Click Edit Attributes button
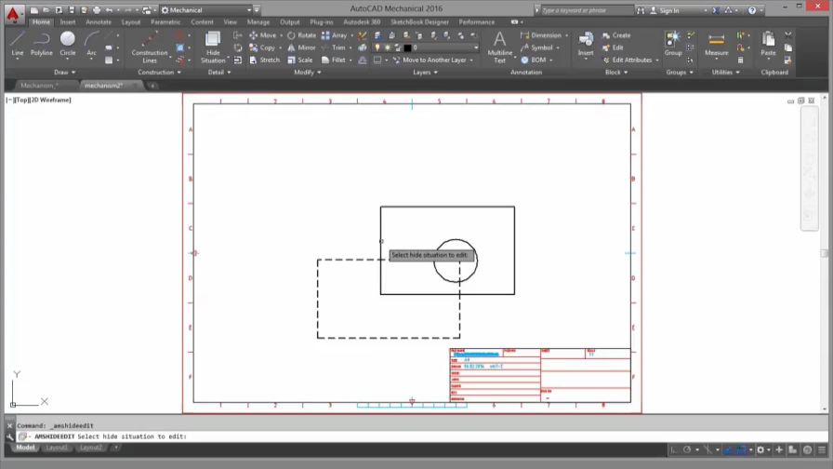 pos(628,60)
